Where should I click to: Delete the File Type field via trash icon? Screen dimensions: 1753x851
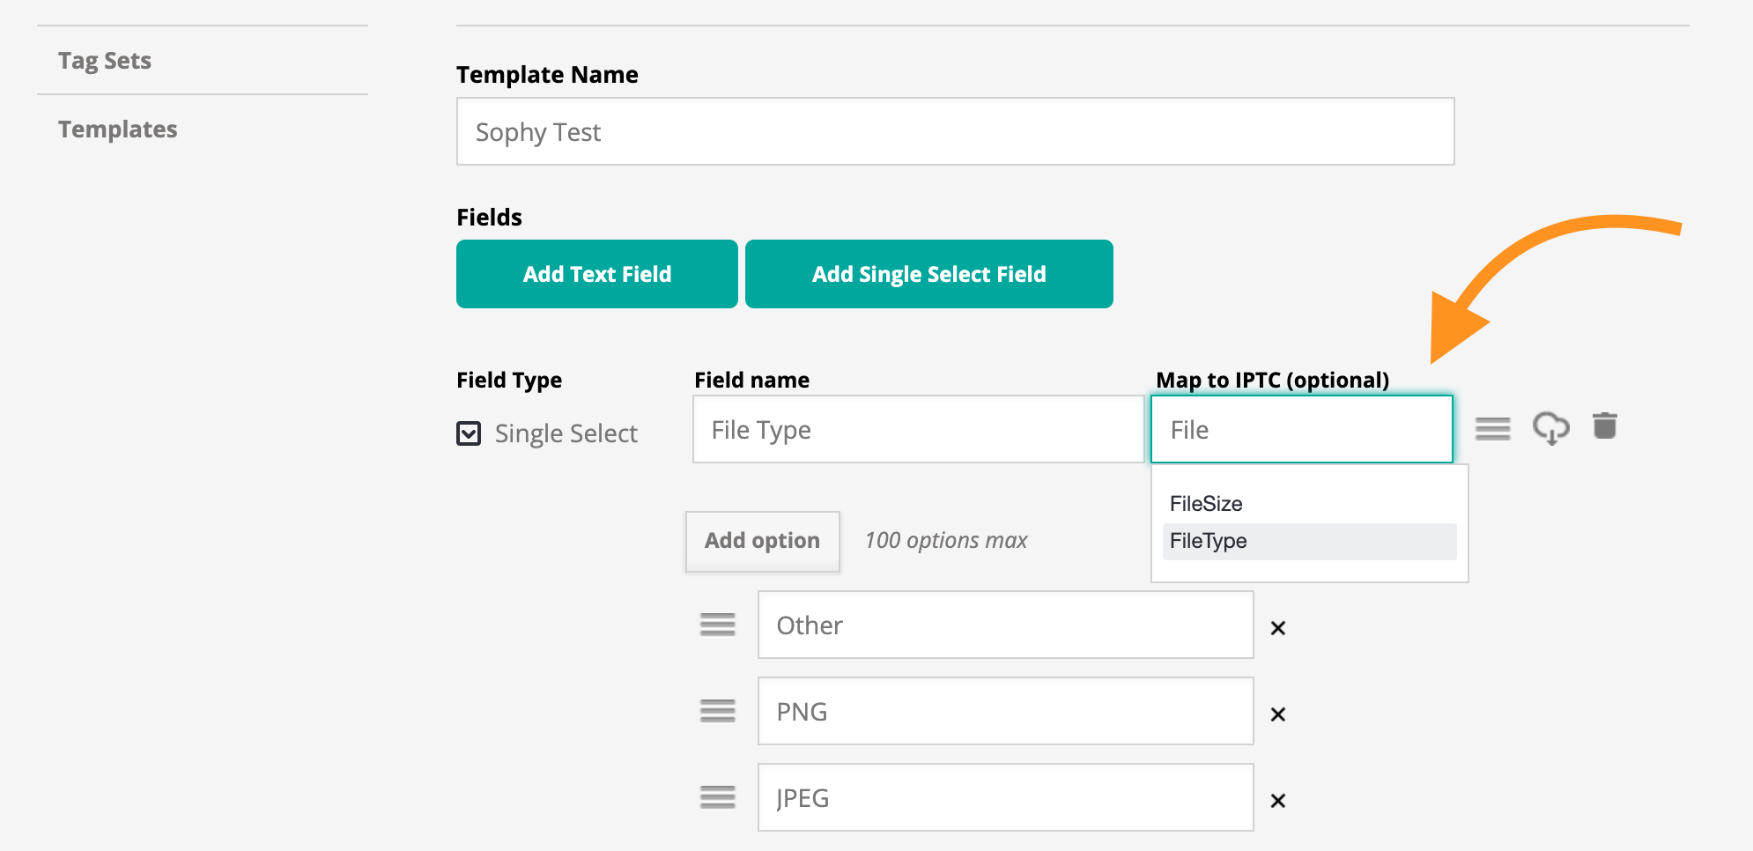1605,425
